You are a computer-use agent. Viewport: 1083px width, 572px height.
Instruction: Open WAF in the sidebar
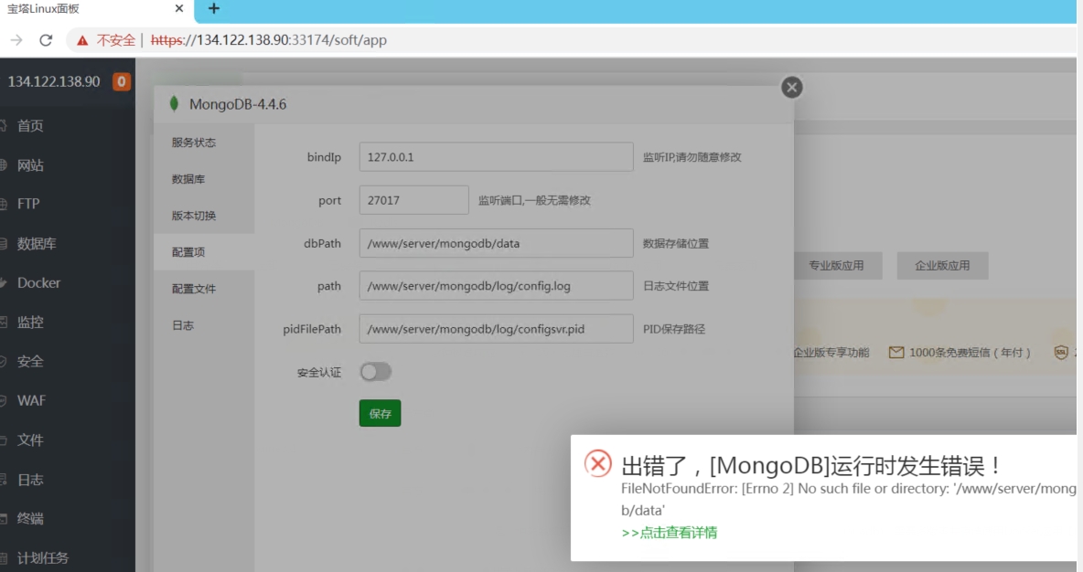(x=31, y=401)
